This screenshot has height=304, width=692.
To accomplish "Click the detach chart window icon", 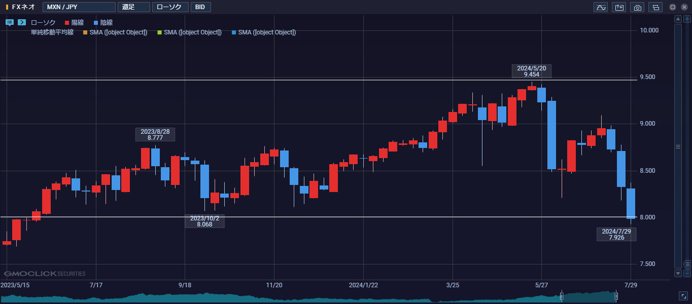I will click(x=655, y=7).
